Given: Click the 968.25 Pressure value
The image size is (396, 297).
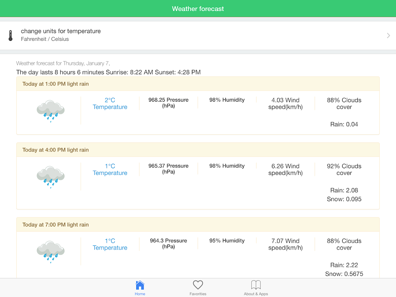Looking at the screenshot, I should tap(168, 102).
